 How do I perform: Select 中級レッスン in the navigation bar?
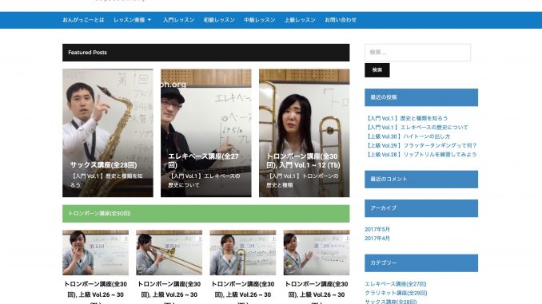[x=260, y=20]
